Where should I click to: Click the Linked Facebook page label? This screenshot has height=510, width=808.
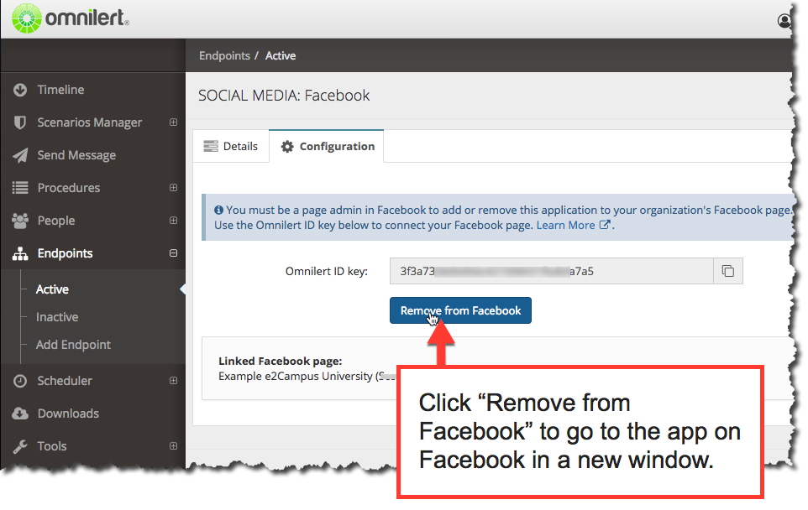pyautogui.click(x=281, y=361)
